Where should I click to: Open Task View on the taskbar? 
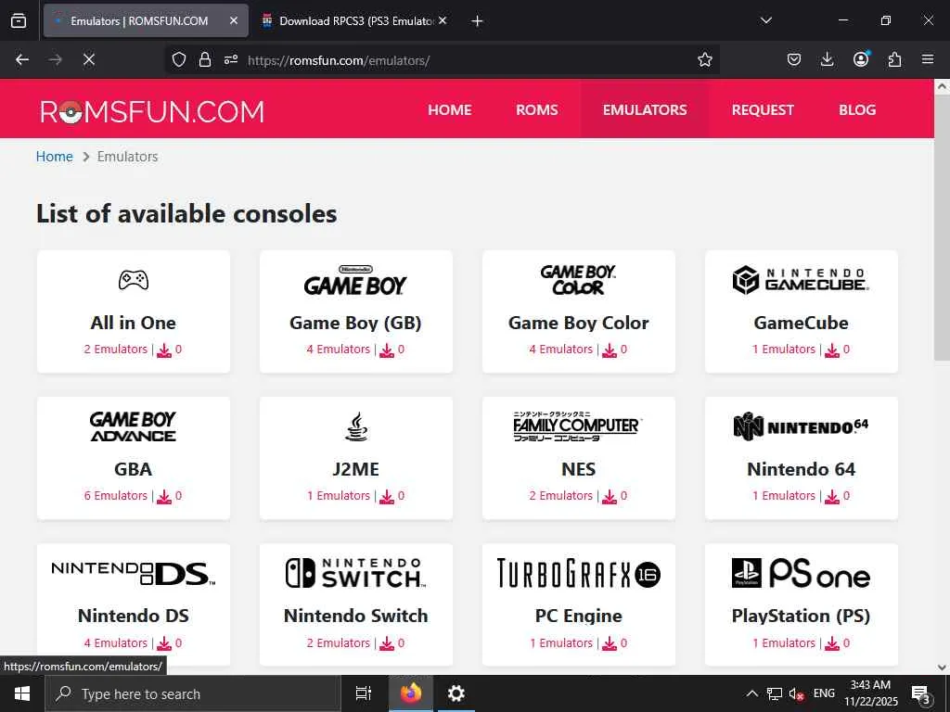coord(363,693)
